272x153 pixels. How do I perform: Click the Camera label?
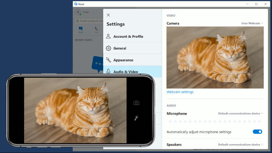pyautogui.click(x=173, y=23)
